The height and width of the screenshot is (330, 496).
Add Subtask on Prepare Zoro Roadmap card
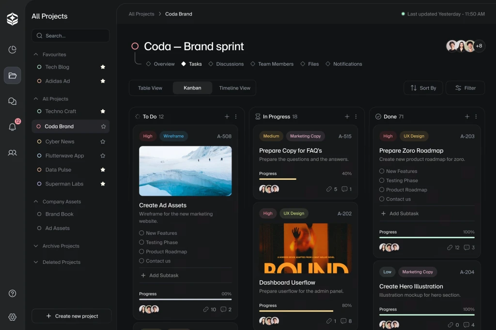(x=400, y=213)
